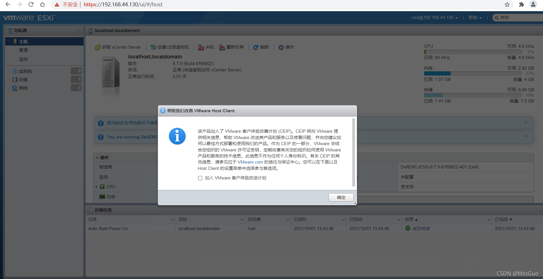Click 创建/注册虚拟机 toolbar button
543x279 pixels.
click(170, 47)
